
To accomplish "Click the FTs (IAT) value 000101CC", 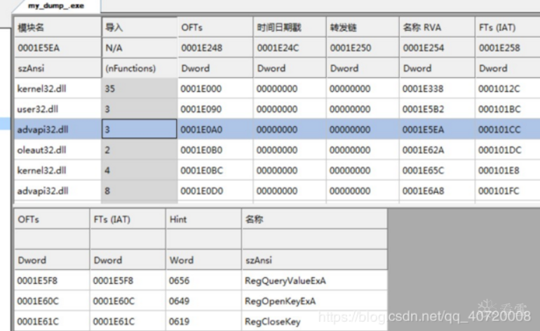I will (x=499, y=130).
